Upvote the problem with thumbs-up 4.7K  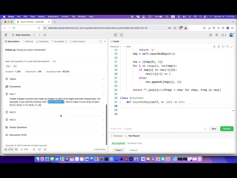coord(9,149)
